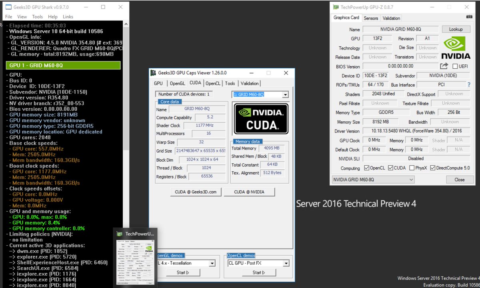Screen dimensions: 480x288
Task: Switch to Sensors tab in GPU-Z
Action: (x=371, y=18)
